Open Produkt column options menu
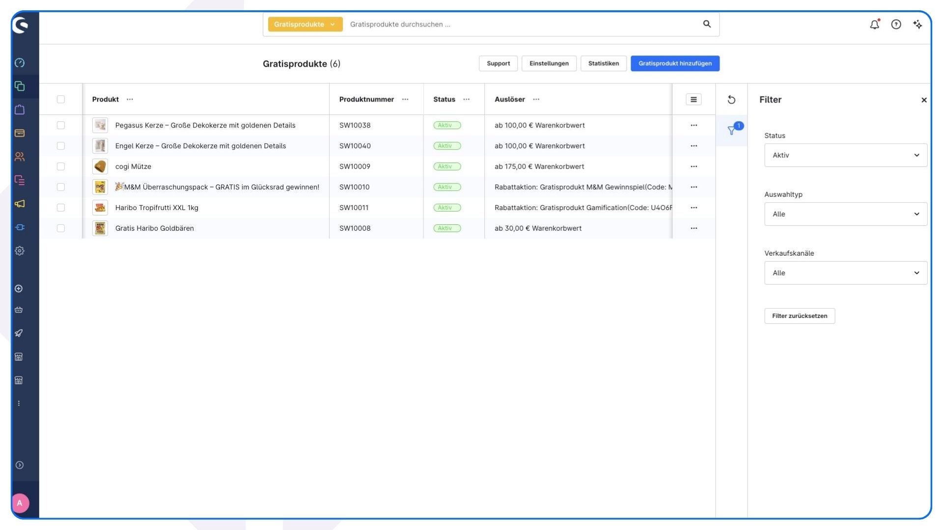 [130, 99]
